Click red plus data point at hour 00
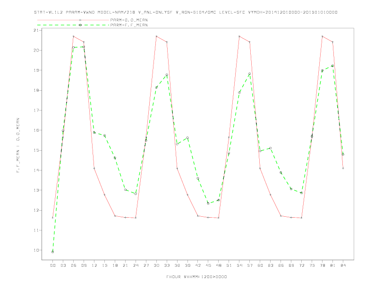The height and width of the screenshot is (289, 374). click(x=53, y=218)
